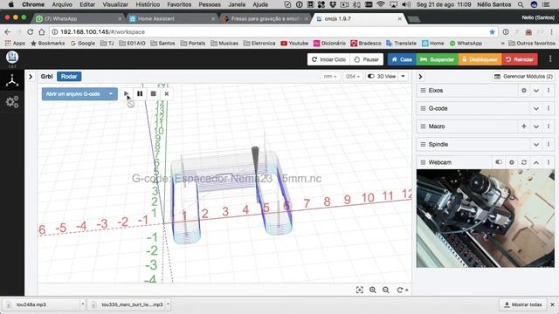Screen dimensions: 559x314
Task: Open macOS Spotlight search icon
Action: [x=521, y=4]
